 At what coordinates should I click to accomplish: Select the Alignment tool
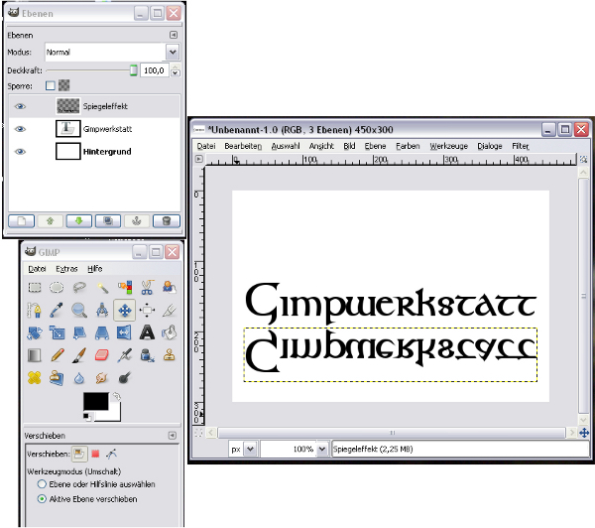[147, 310]
